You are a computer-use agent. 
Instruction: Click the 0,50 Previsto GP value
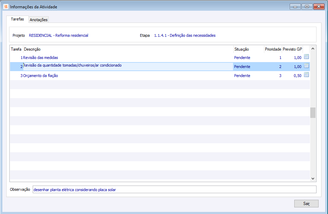297,76
